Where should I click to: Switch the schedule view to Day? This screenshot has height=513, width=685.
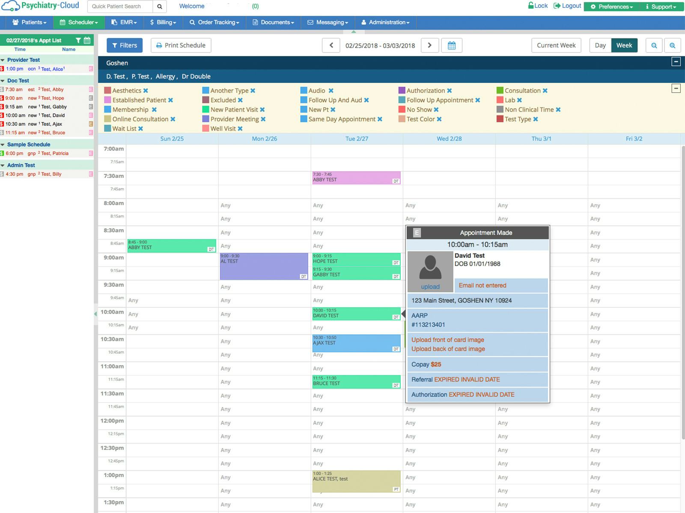[600, 45]
